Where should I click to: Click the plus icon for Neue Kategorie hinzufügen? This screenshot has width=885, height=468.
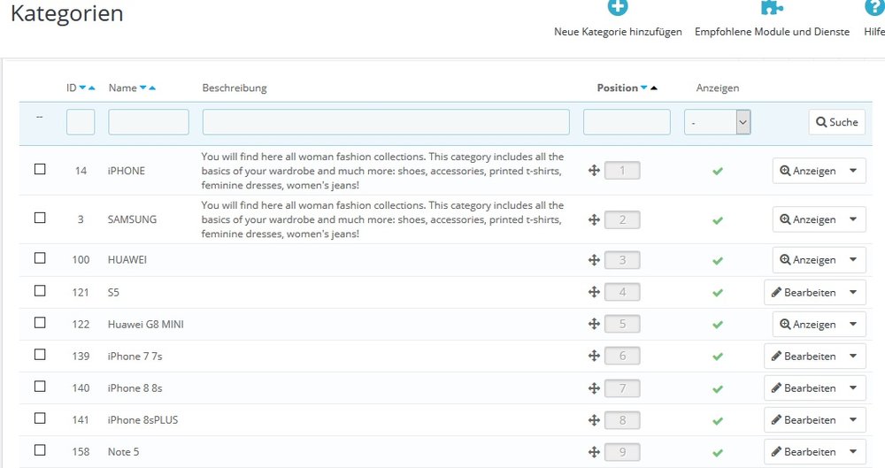[618, 7]
